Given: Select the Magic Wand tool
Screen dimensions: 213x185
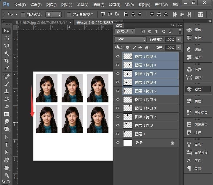Looking at the screenshot, I should [x=7, y=53].
